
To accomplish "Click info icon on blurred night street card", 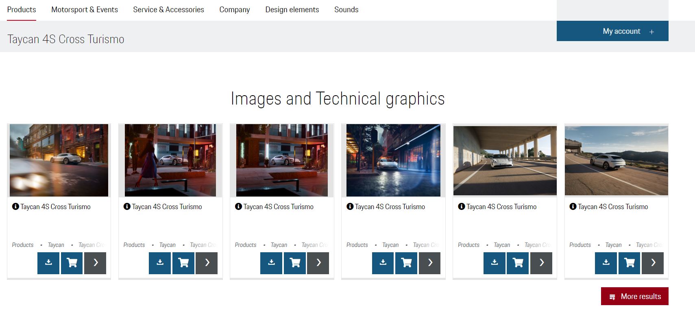I will tap(15, 206).
